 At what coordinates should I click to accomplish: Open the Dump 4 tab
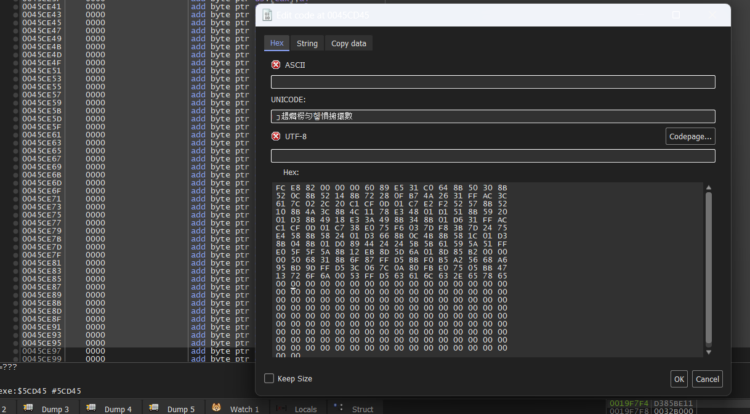point(110,408)
